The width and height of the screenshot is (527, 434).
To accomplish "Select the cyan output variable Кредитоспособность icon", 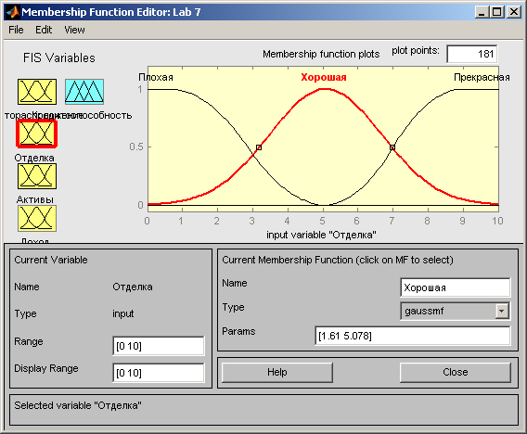I will (84, 92).
